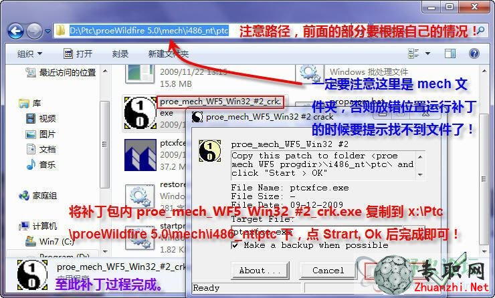Click the 音乐 music note icon
The height and width of the screenshot is (298, 495).
click(31, 164)
